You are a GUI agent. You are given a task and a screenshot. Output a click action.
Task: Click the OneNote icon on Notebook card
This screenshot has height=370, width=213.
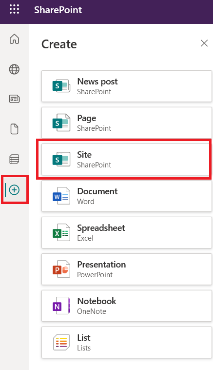point(61,306)
